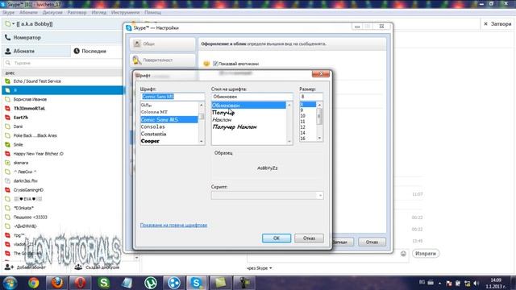Open the Разговор menu
The width and height of the screenshot is (516, 290).
[x=77, y=13]
